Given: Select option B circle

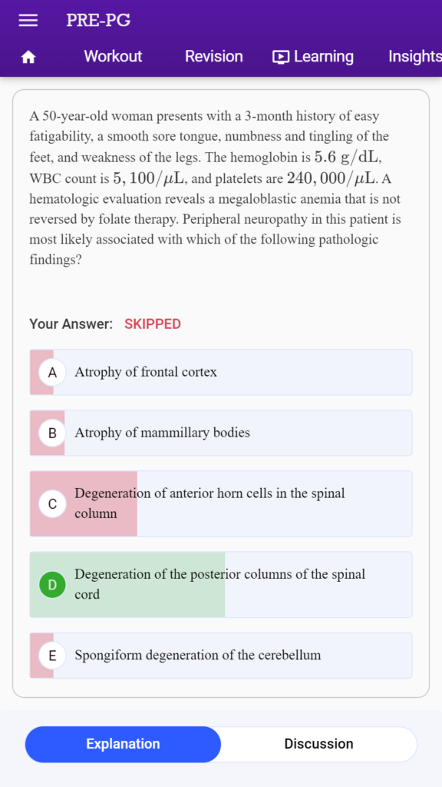Looking at the screenshot, I should 52,433.
